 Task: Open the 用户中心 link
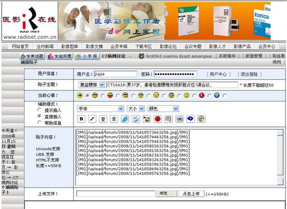point(218,75)
